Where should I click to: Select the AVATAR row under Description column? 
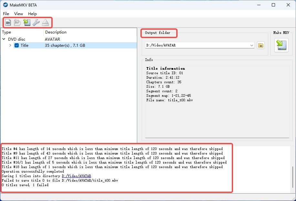(x=52, y=39)
